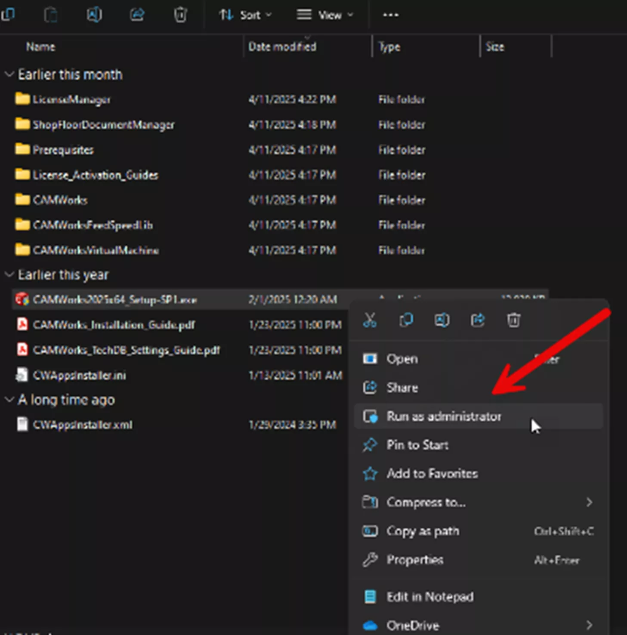Screen dimensions: 627x635
Task: Open the Sort dropdown
Action: (x=245, y=15)
